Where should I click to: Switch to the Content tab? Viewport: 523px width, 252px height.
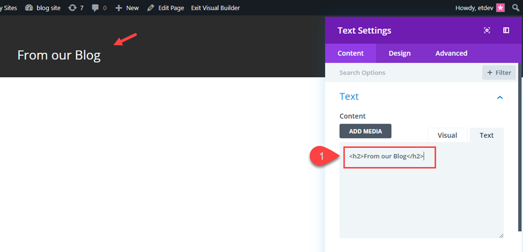351,53
